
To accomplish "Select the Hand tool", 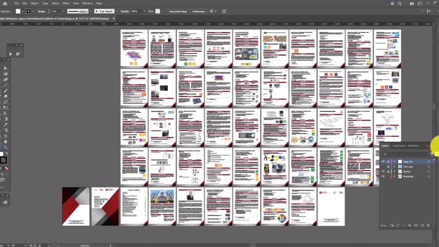I will (5, 142).
